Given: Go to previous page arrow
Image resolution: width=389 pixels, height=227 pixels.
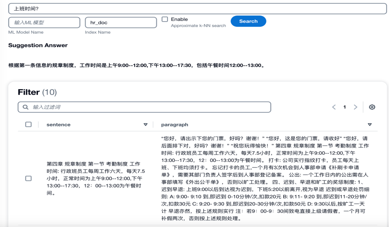Looking at the screenshot, I should point(334,107).
